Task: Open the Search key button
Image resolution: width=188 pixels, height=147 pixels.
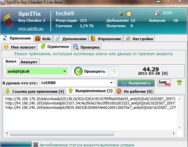Action: click(164, 83)
